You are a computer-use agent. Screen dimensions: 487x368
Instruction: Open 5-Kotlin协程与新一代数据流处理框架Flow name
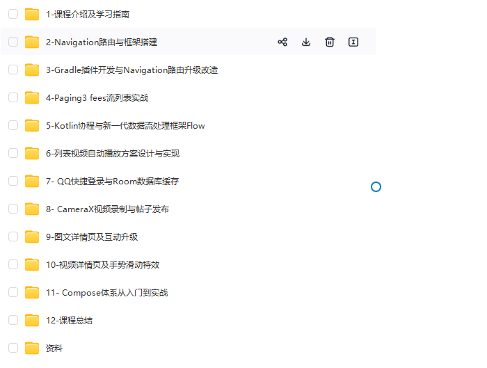125,126
